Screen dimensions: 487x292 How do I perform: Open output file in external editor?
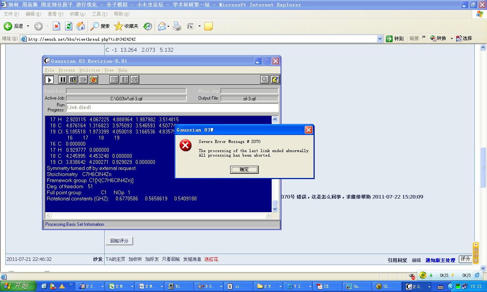(275, 79)
